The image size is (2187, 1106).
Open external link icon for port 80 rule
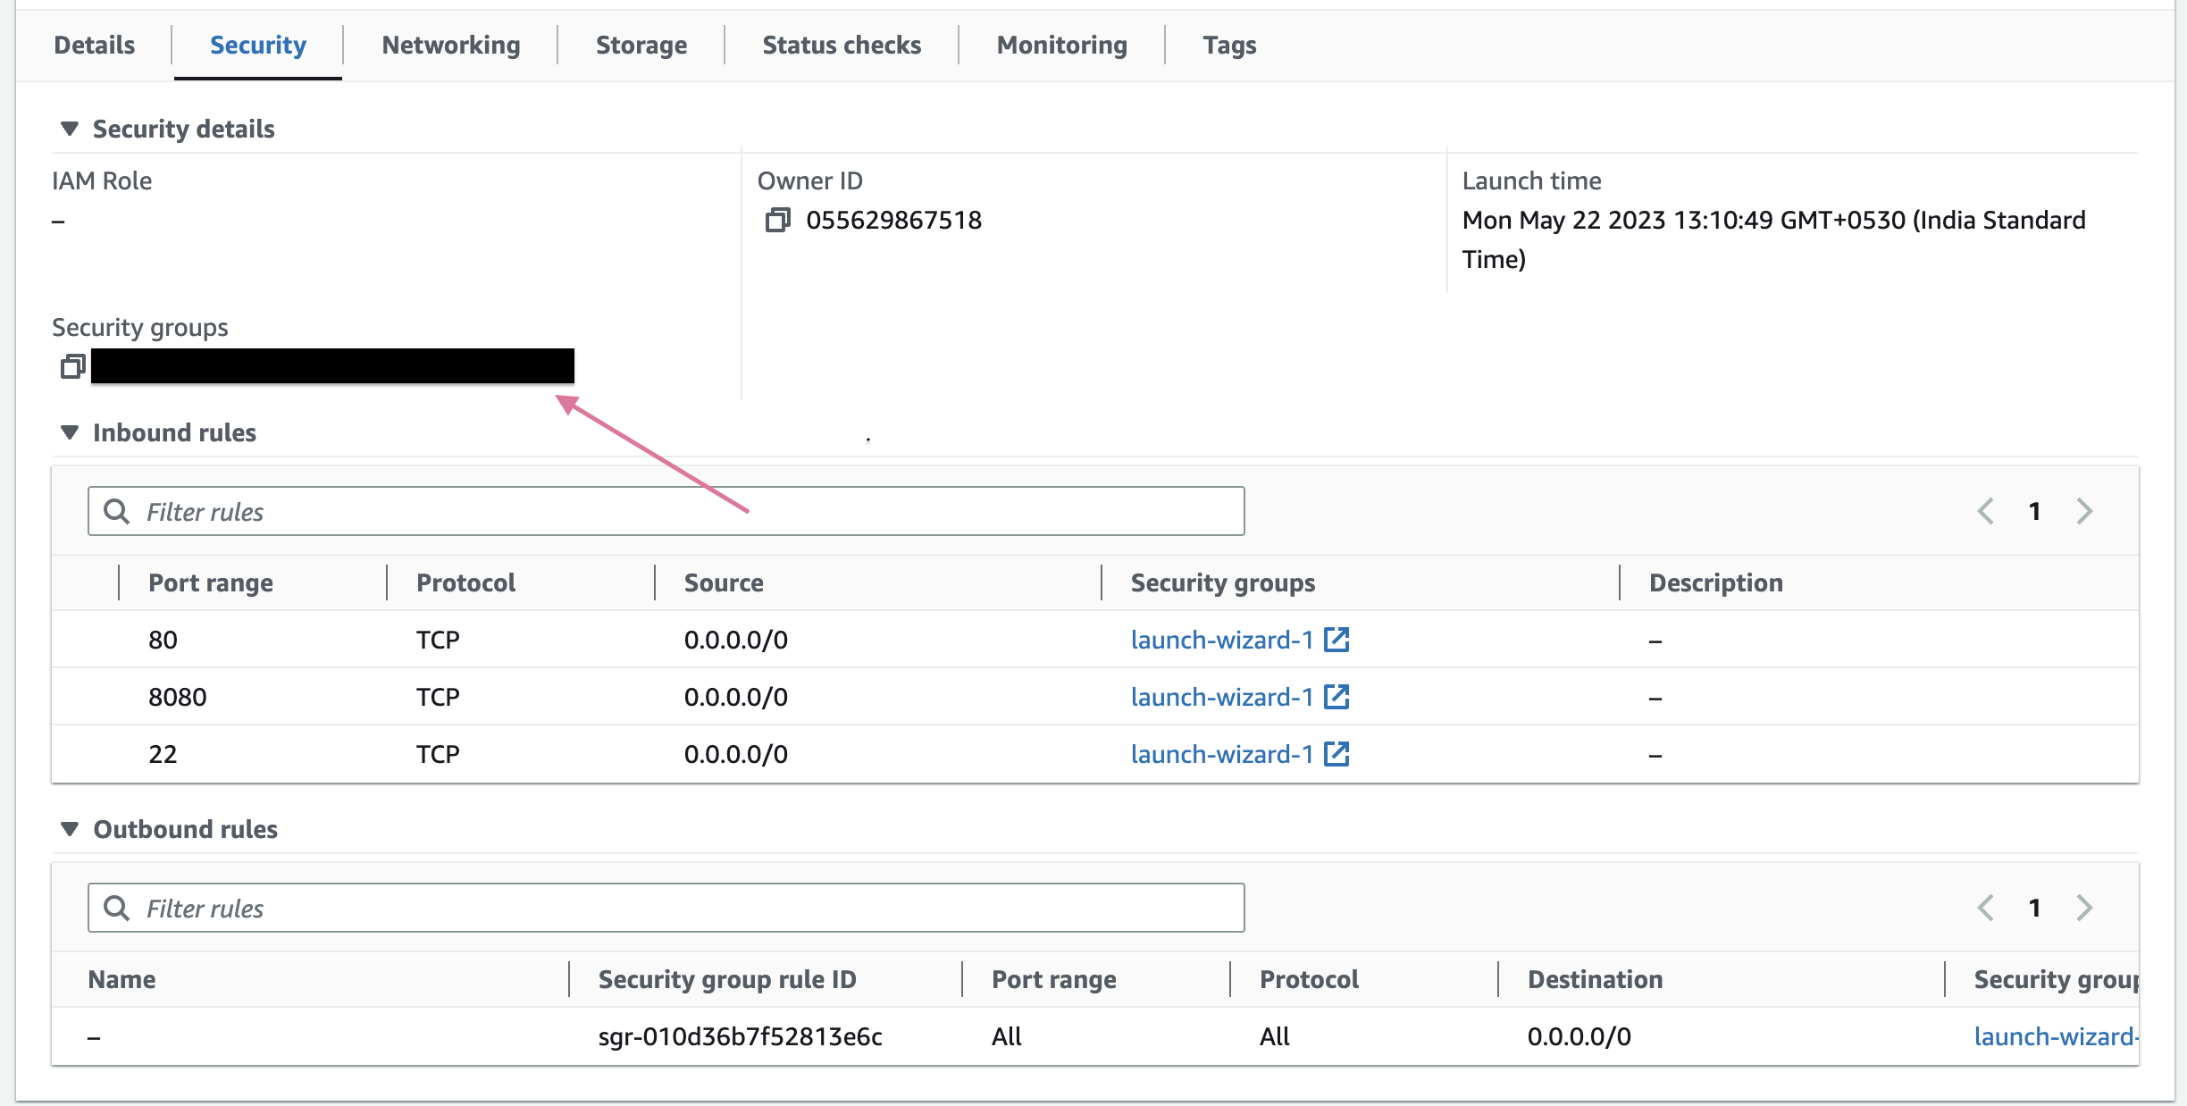coord(1336,640)
